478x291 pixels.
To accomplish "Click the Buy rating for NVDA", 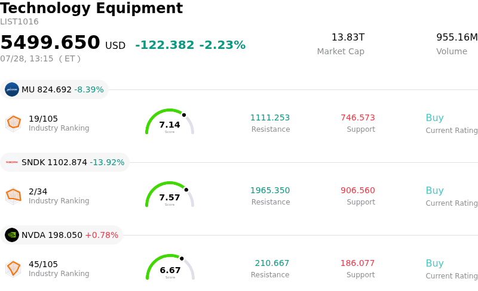I will point(435,263).
